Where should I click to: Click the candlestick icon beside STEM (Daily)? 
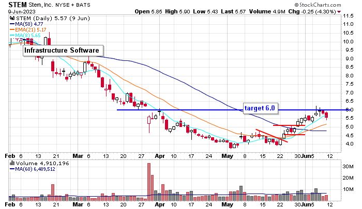pyautogui.click(x=12, y=18)
